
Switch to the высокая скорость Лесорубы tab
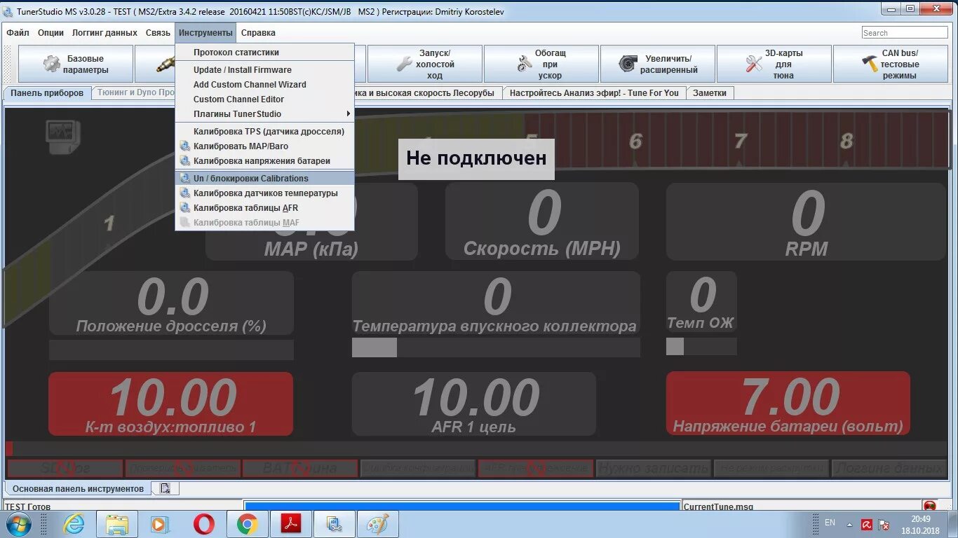click(x=428, y=92)
